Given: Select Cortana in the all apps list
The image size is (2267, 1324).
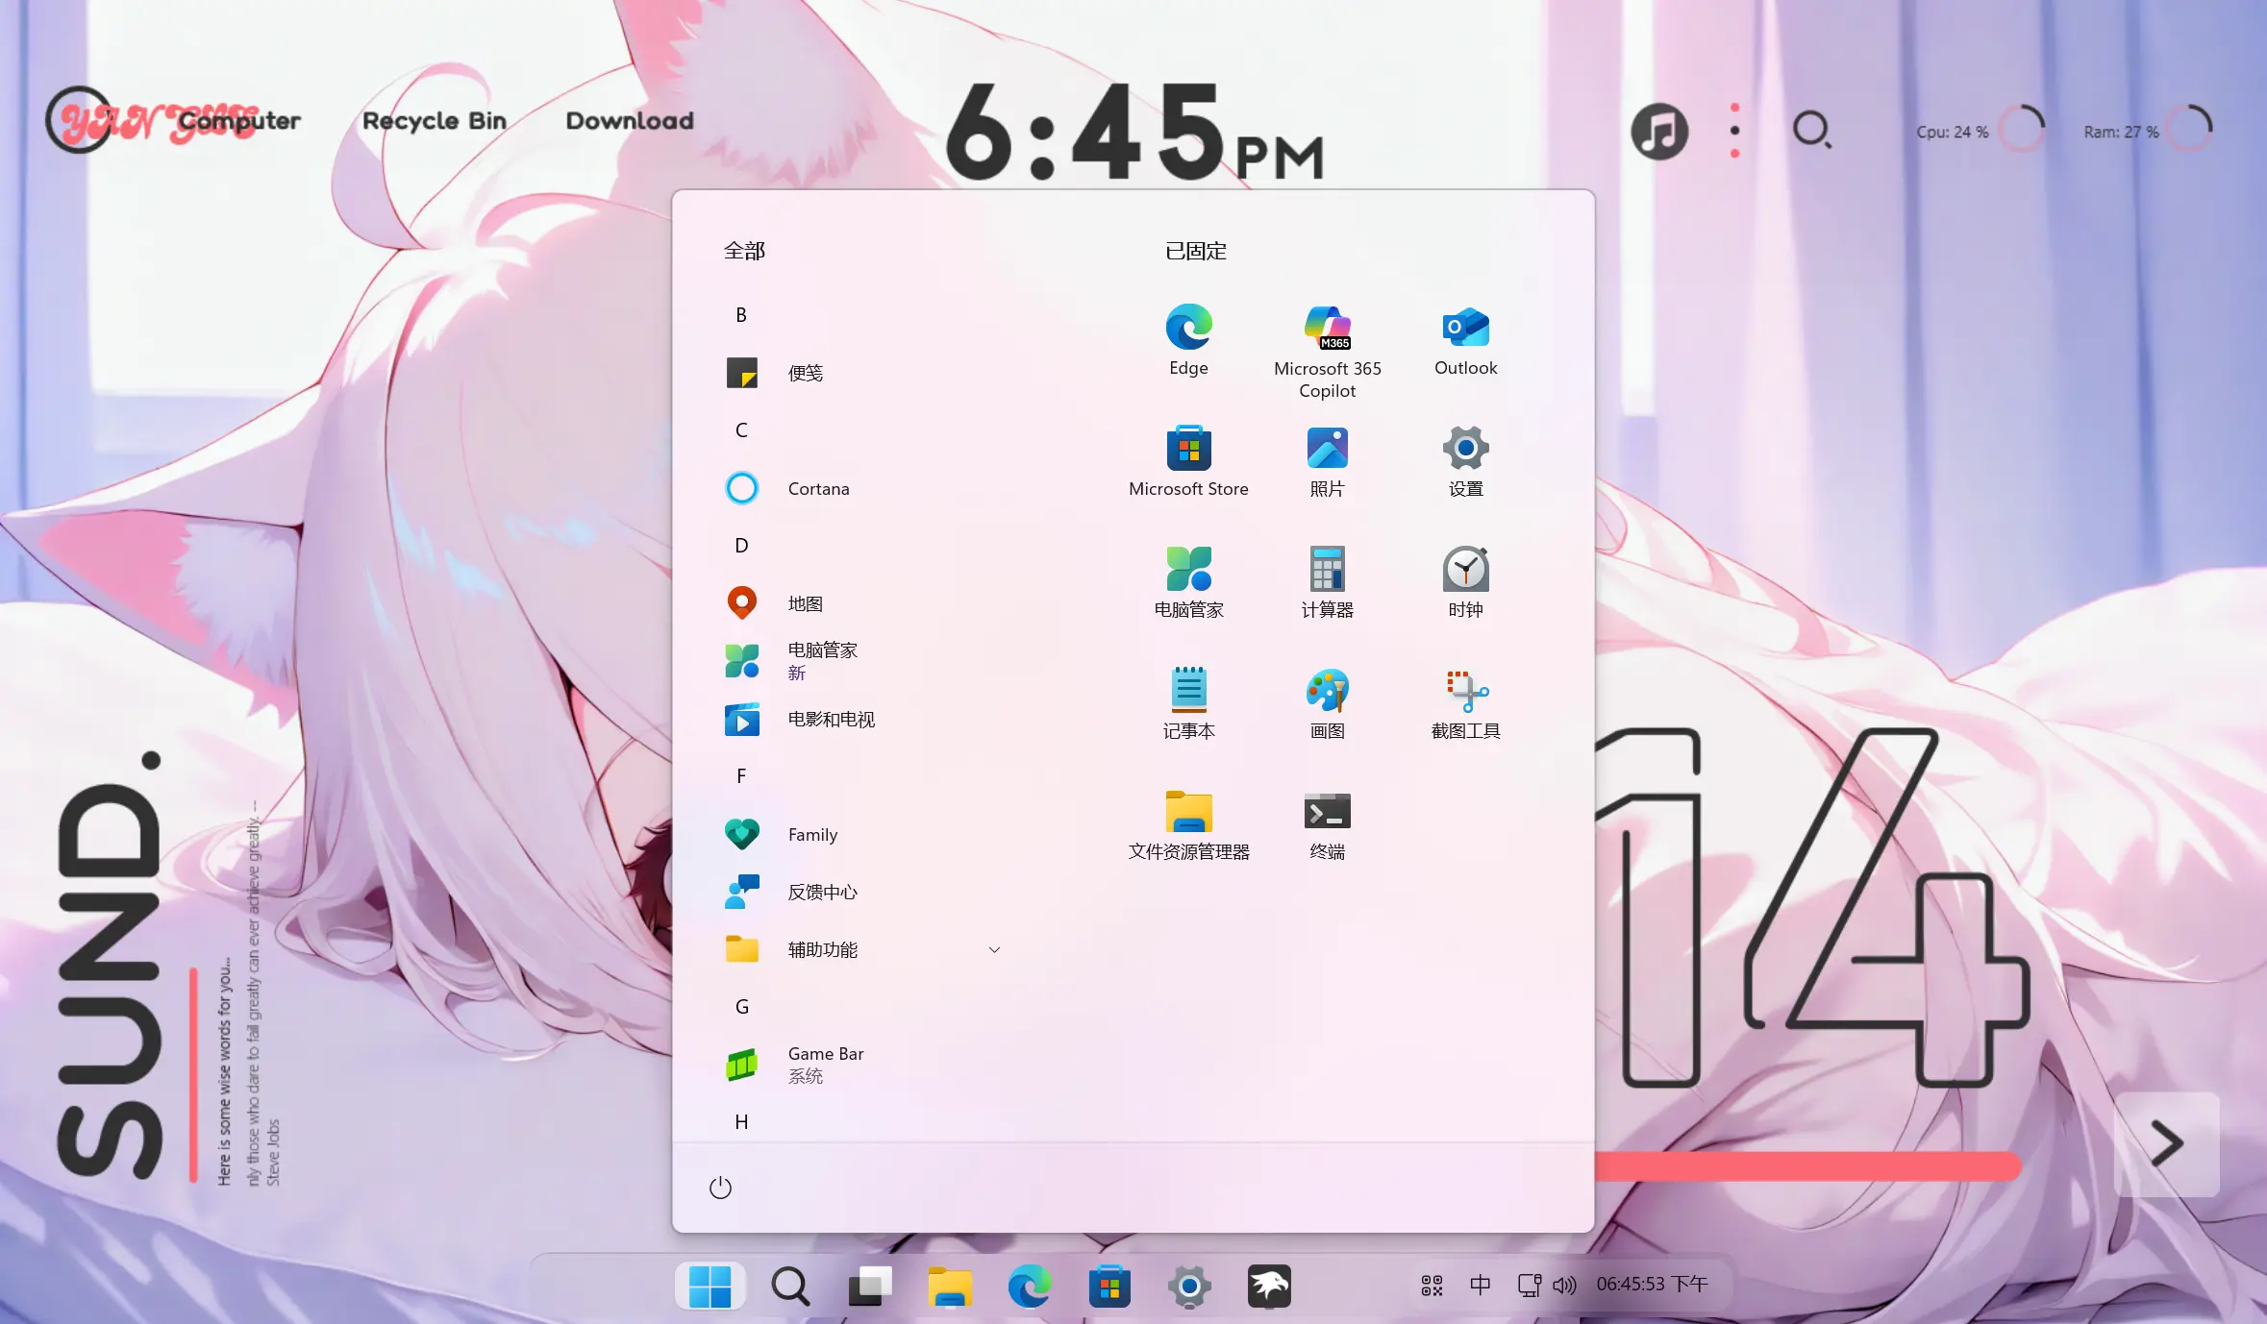Looking at the screenshot, I should pos(817,488).
